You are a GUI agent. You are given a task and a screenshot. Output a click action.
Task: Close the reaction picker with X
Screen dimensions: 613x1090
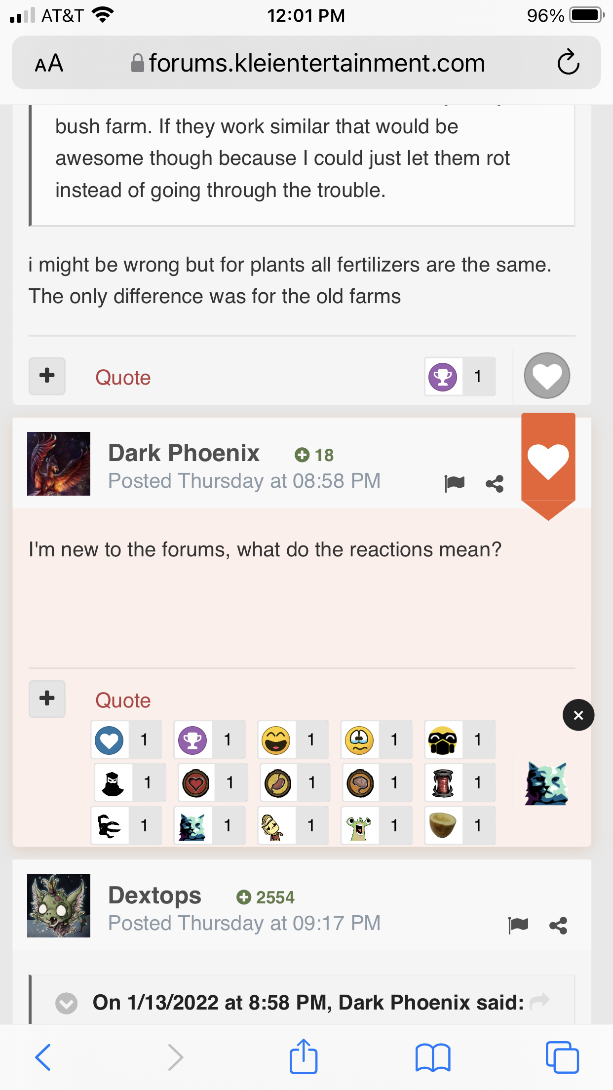click(578, 715)
